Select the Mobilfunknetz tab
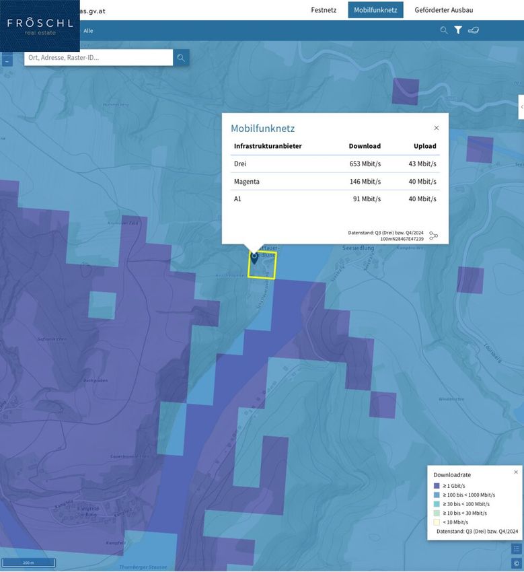Image resolution: width=524 pixels, height=572 pixels. coord(375,10)
